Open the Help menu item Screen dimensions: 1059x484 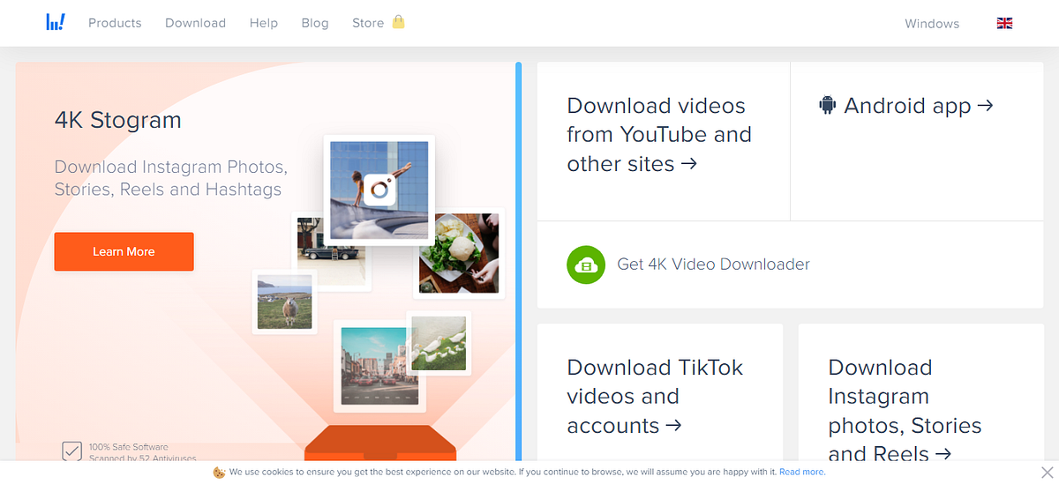pos(264,23)
